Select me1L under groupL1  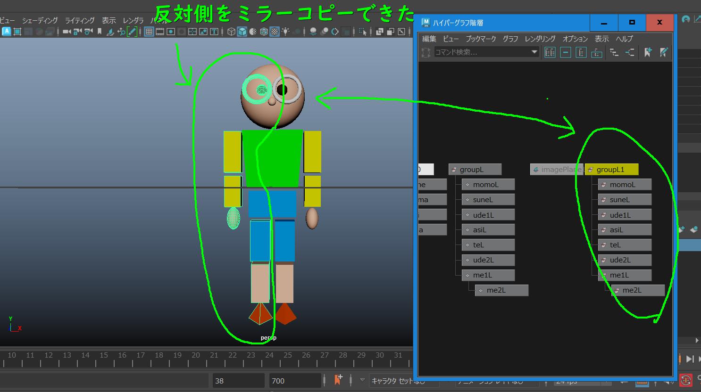[x=625, y=275]
